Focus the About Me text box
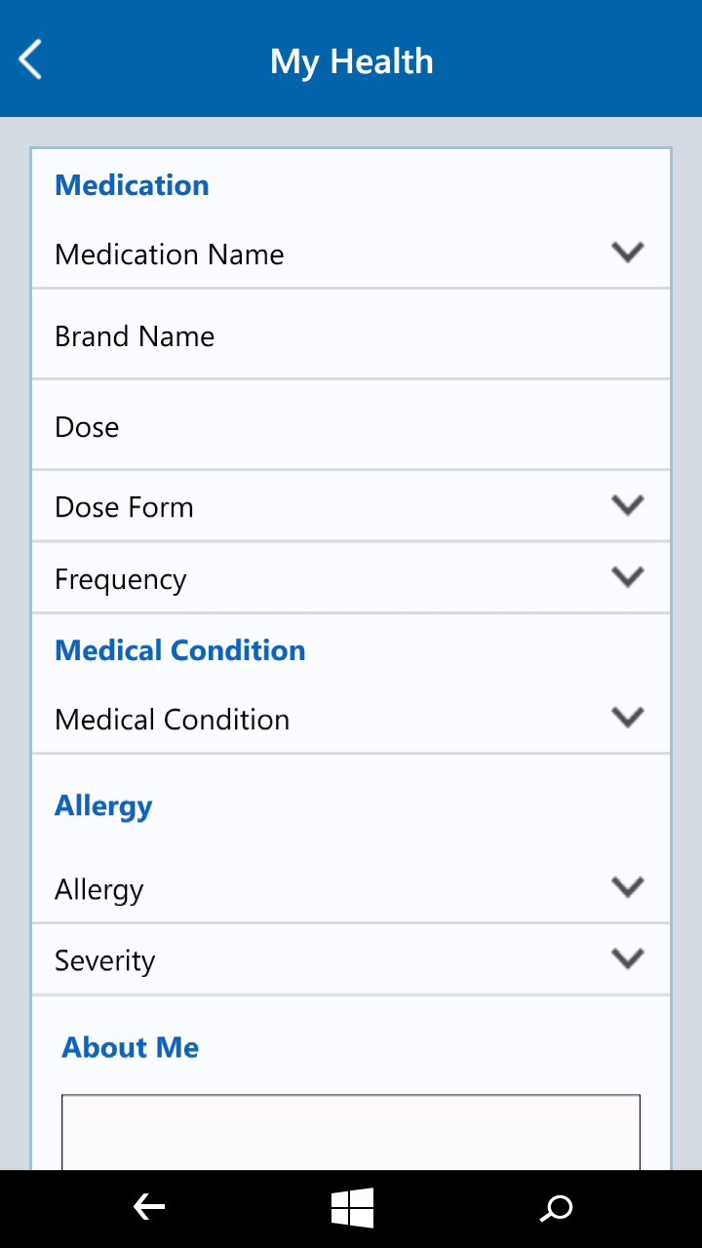 pyautogui.click(x=351, y=1131)
